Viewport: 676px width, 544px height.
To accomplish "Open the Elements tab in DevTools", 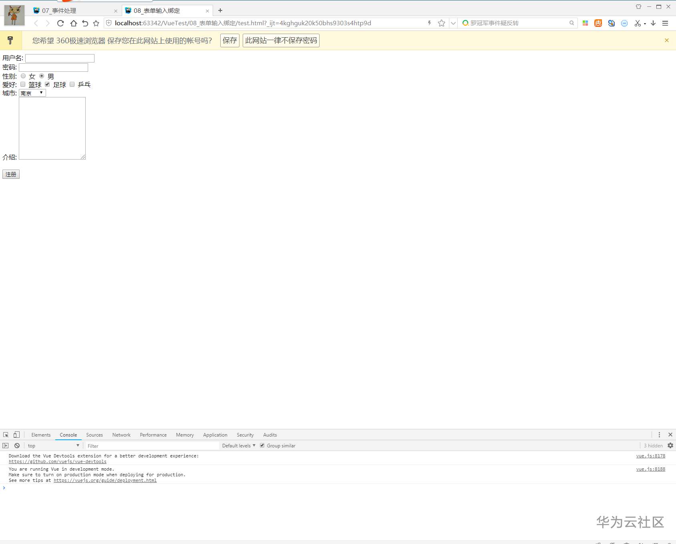I will tap(41, 435).
